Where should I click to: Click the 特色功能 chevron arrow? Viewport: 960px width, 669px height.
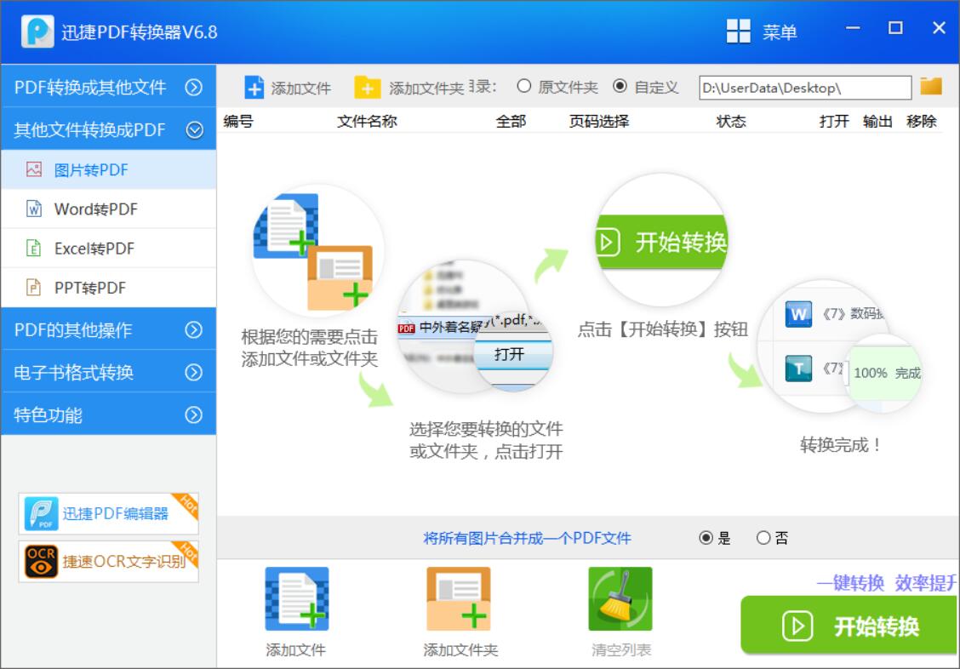click(194, 415)
